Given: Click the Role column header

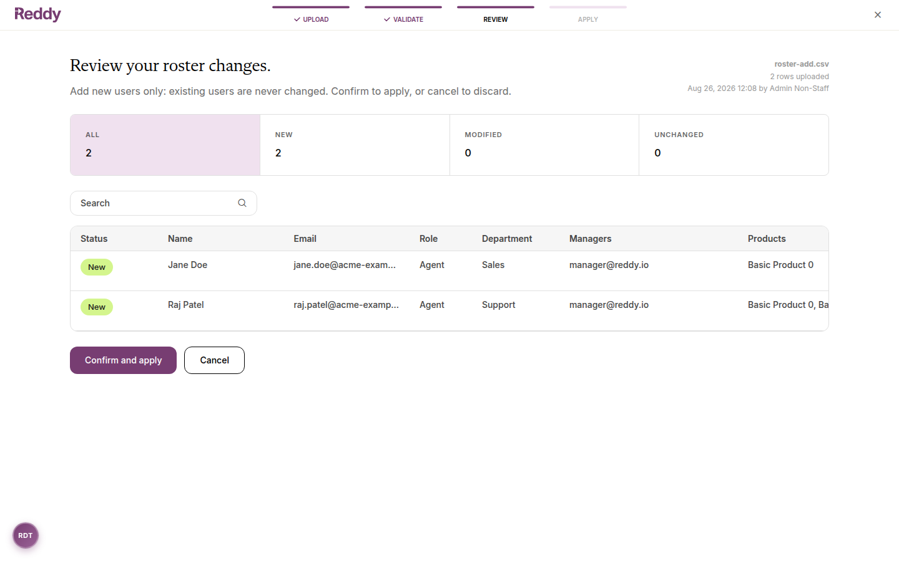Looking at the screenshot, I should click(x=428, y=239).
